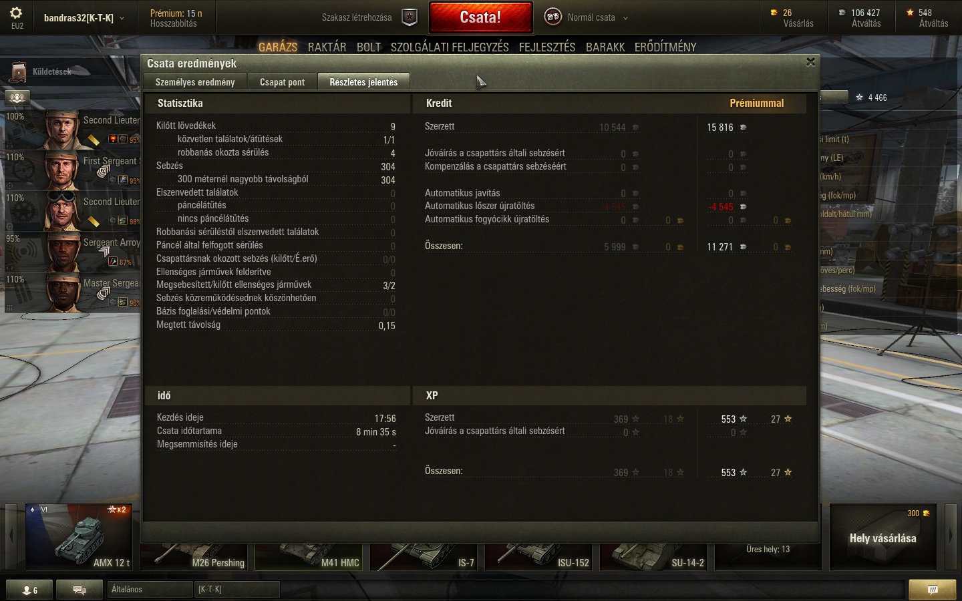Image resolution: width=962 pixels, height=601 pixels.
Task: Open the contacts list icon showing 6
Action: [29, 590]
